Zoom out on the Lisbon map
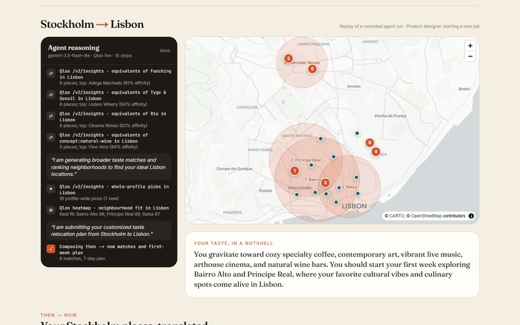 [470, 56]
